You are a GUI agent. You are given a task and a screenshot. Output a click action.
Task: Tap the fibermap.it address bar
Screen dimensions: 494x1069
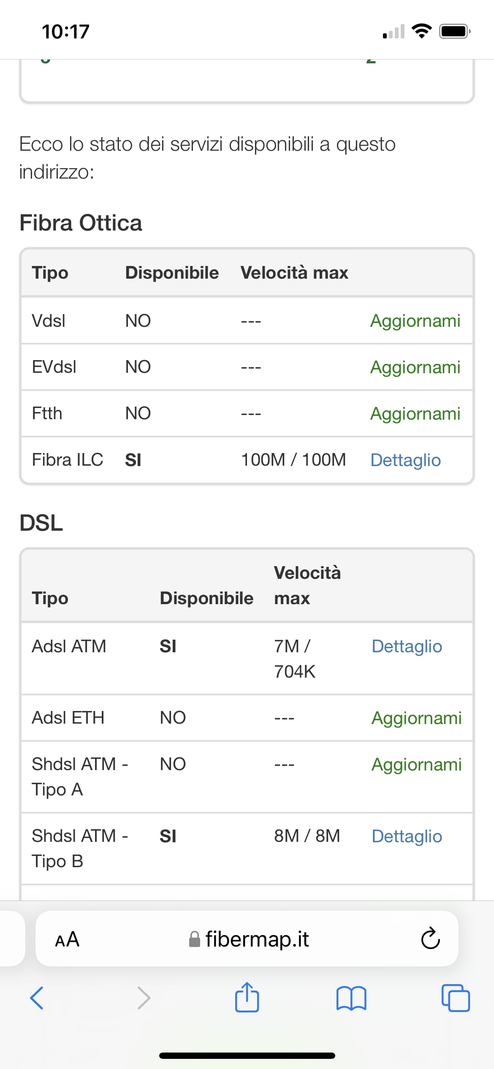pyautogui.click(x=249, y=939)
